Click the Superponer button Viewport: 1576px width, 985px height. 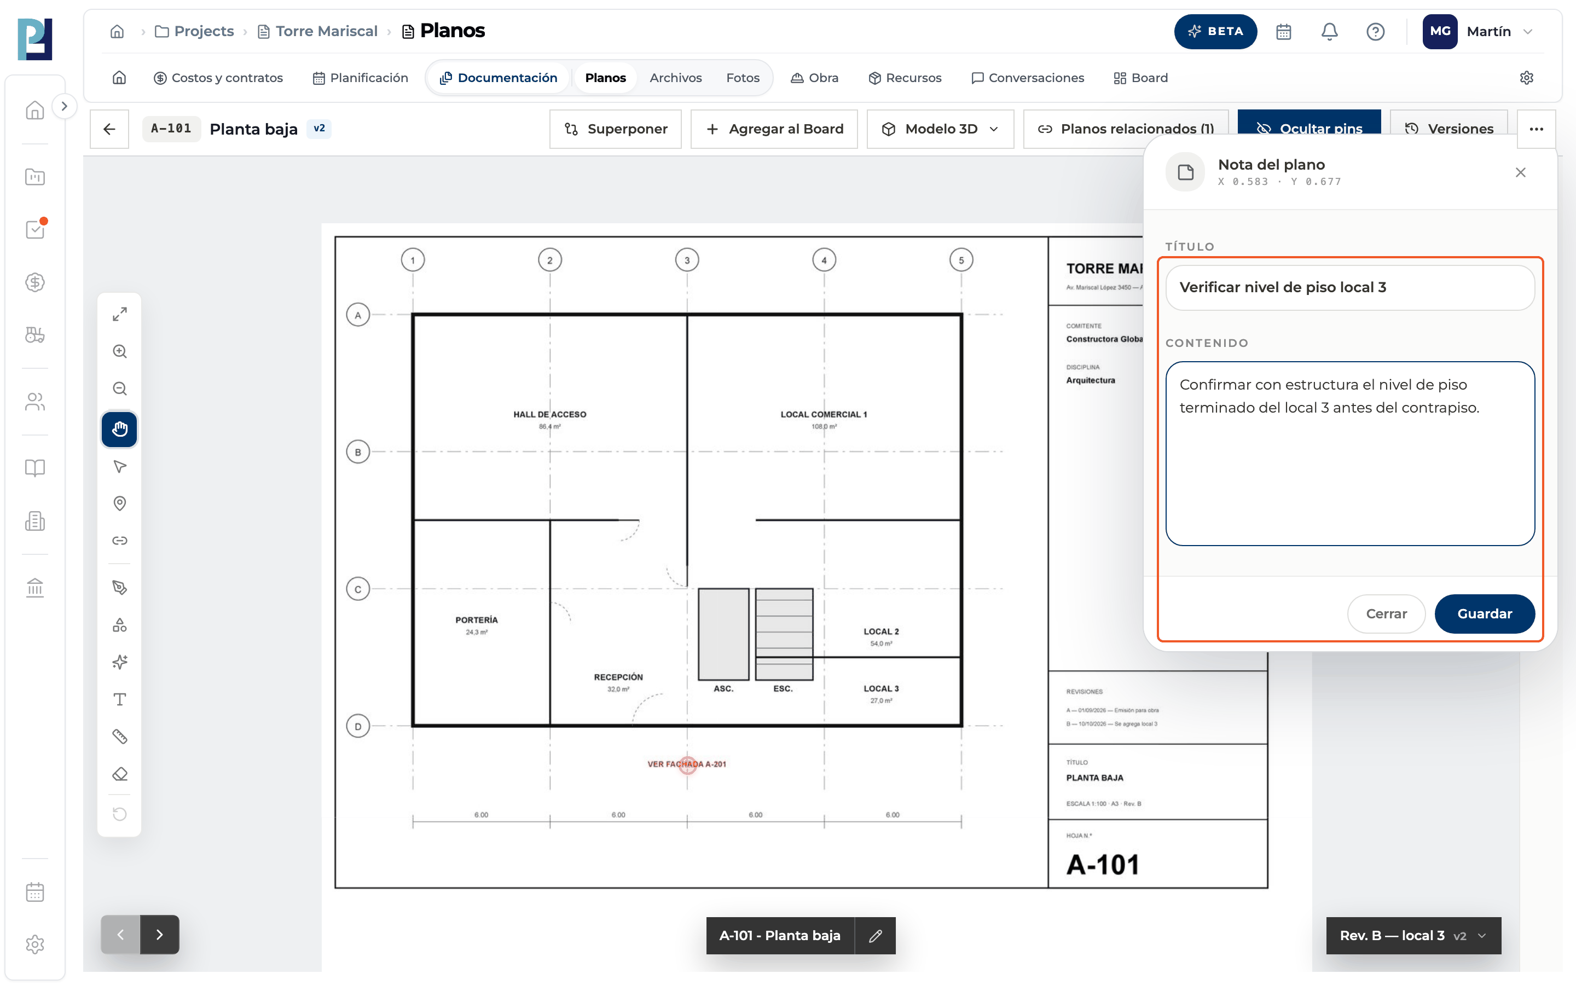coord(616,129)
